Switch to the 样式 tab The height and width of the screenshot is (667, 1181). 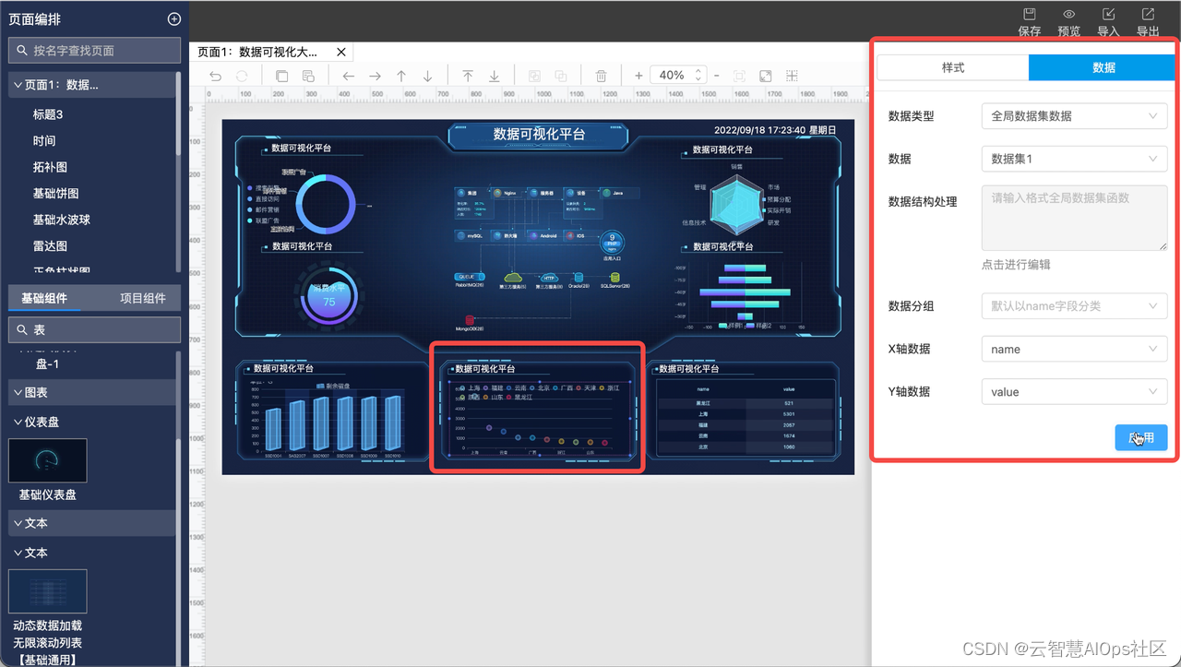[x=953, y=67]
